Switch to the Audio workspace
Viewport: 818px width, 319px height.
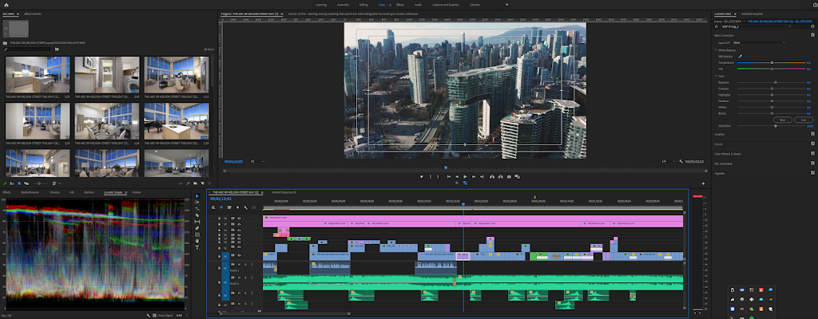tap(419, 5)
